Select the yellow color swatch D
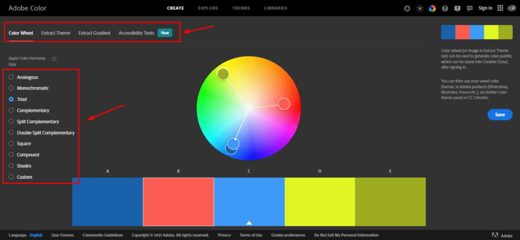The width and height of the screenshot is (520, 240). 319,202
